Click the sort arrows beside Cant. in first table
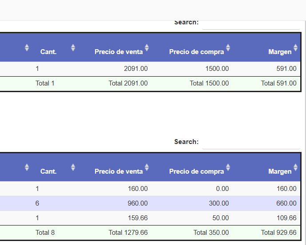The image size is (306, 245). [x=73, y=47]
